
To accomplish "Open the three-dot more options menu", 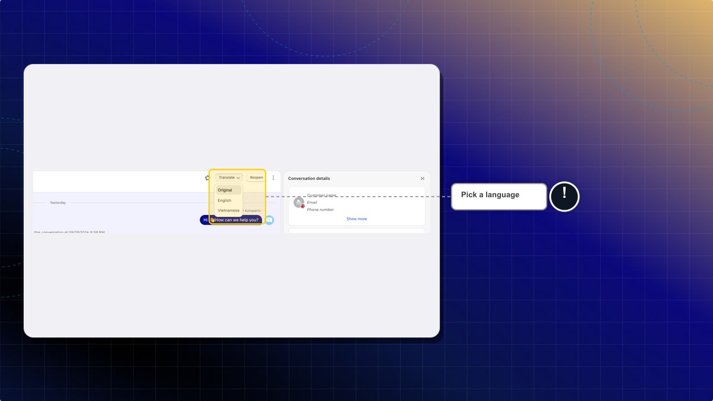I will coord(273,178).
